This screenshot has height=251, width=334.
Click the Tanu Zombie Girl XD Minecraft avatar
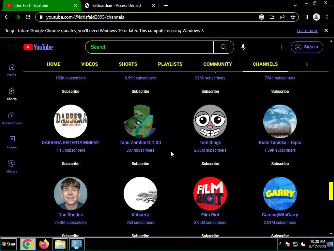coord(140,121)
